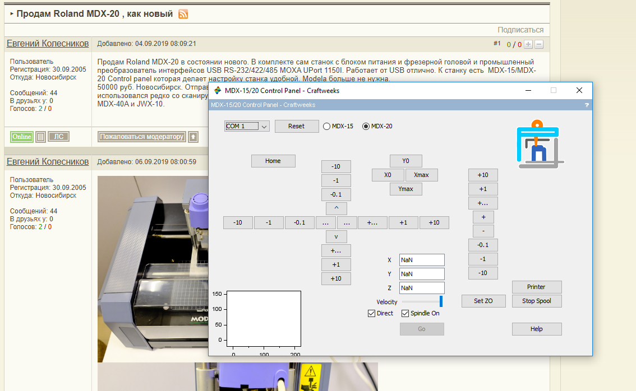Screen dimensions: 636x391
Task: Click the Y coordinate input field
Action: [x=422, y=274]
